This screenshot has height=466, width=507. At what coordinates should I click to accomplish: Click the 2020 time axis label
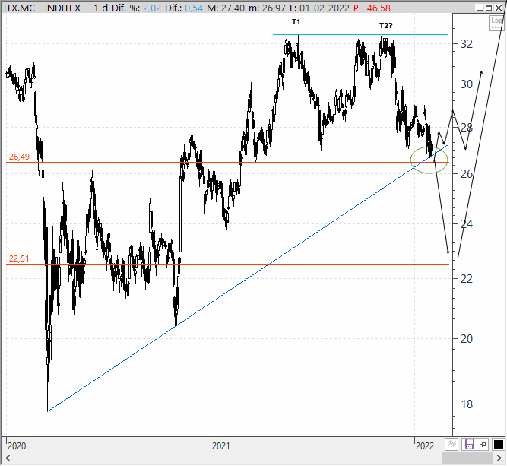click(17, 446)
